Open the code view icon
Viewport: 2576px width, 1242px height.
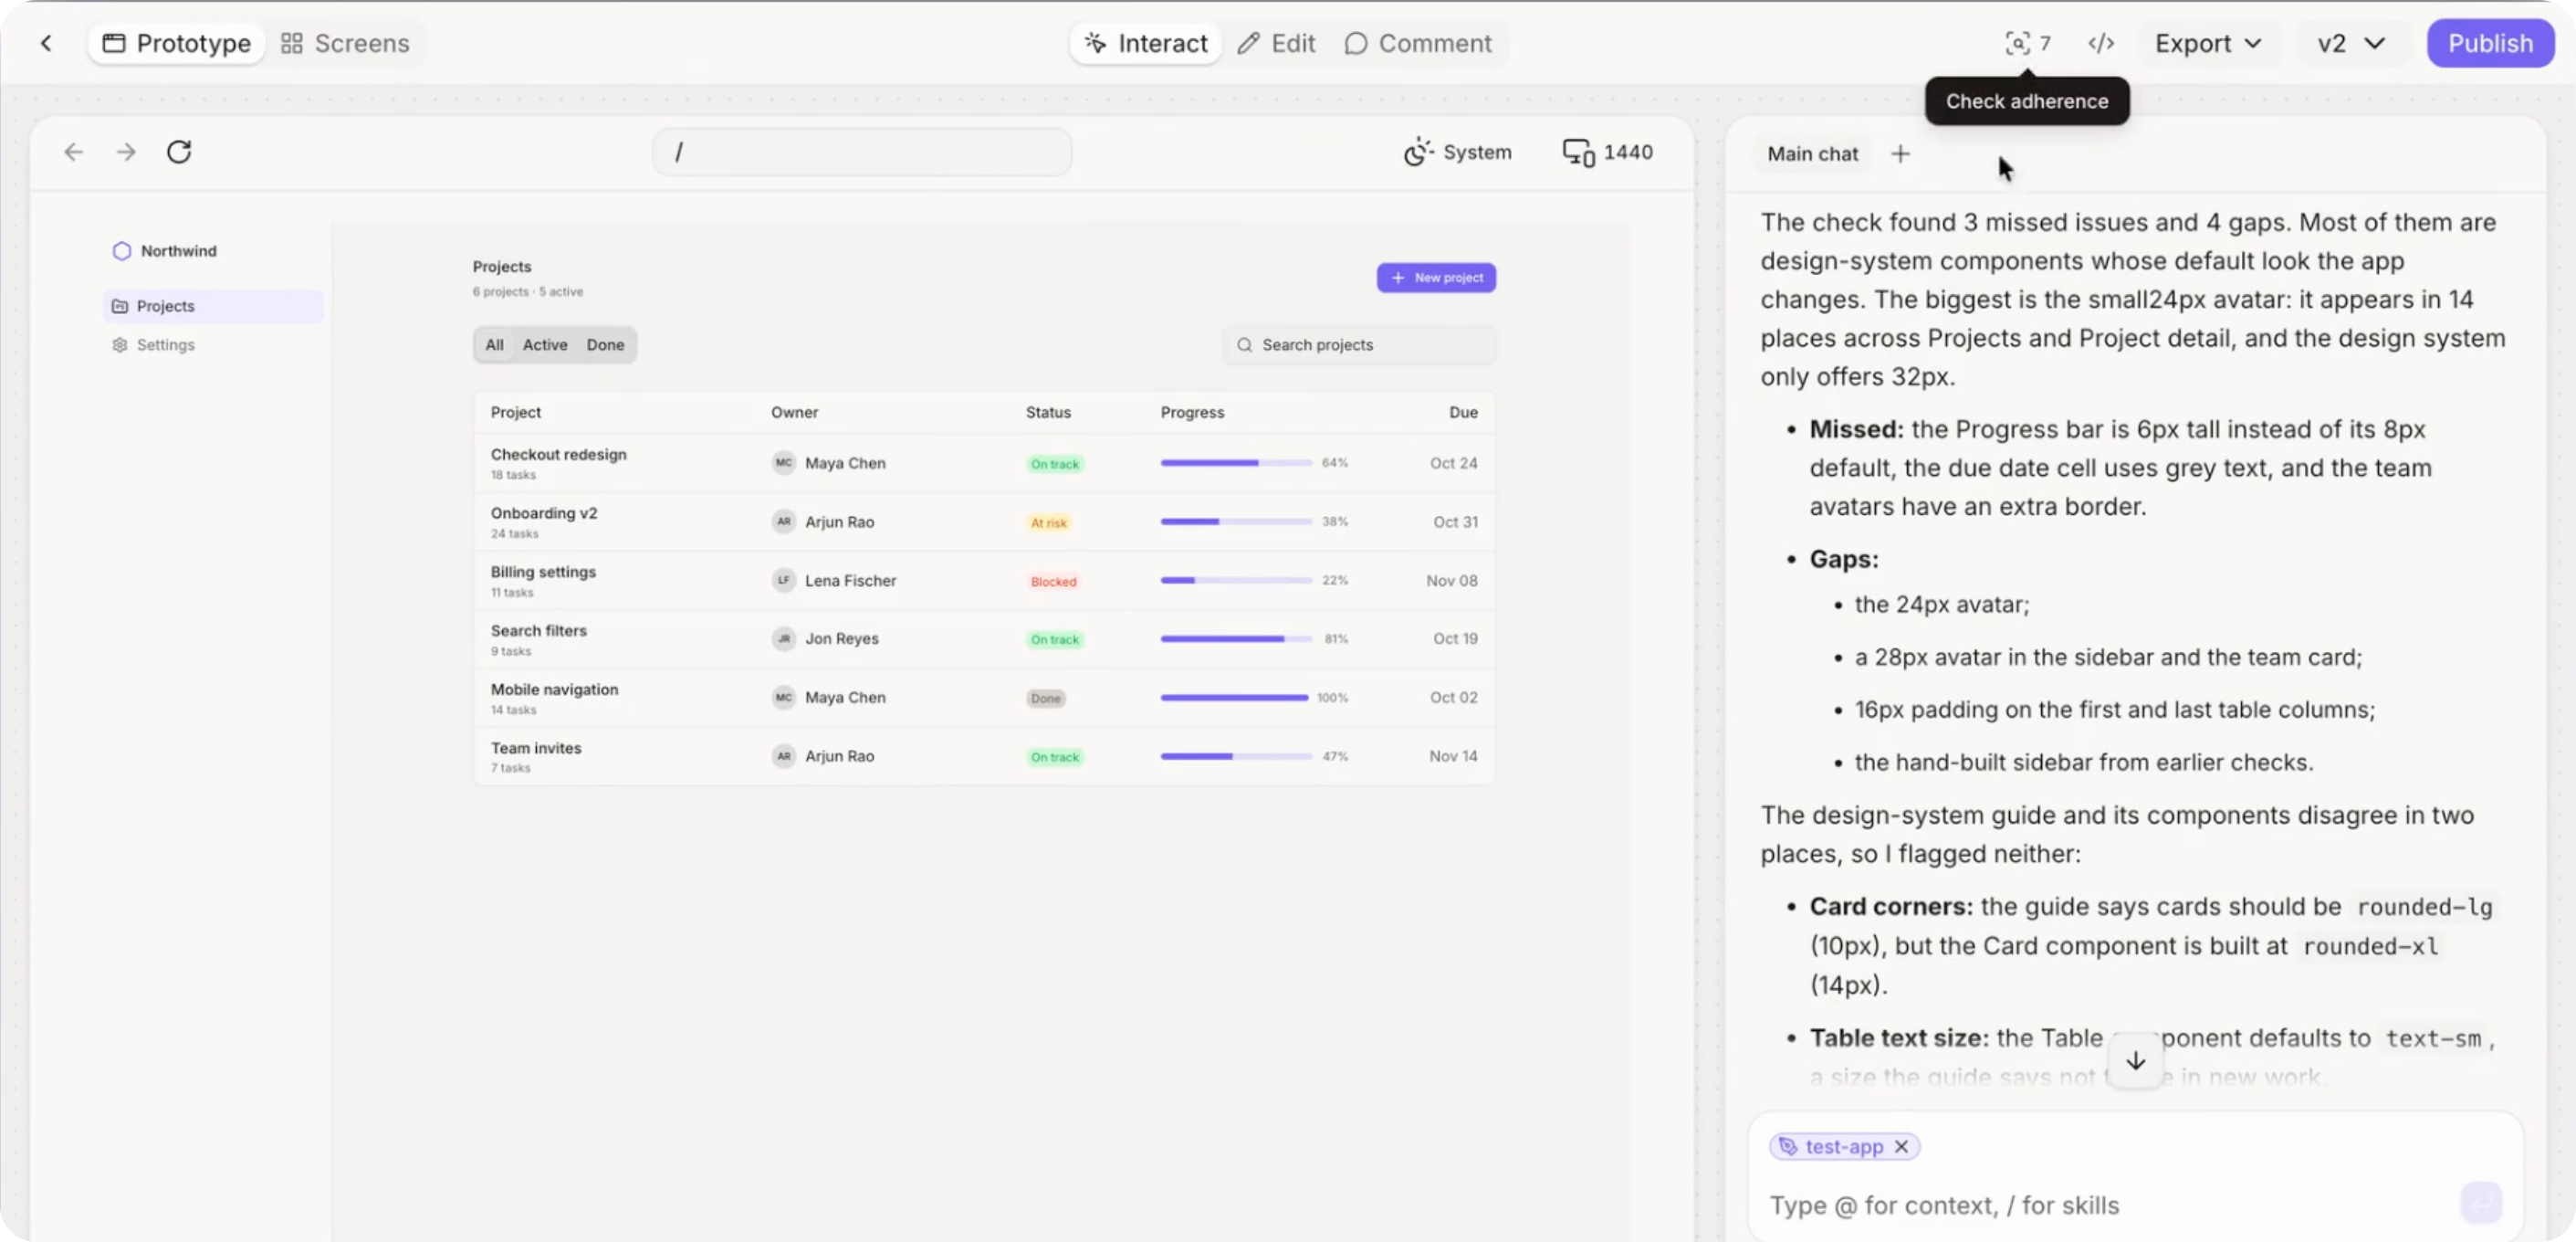[x=2101, y=43]
